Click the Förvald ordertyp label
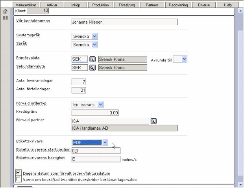This screenshot has height=188, width=244. coord(31,104)
